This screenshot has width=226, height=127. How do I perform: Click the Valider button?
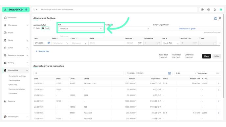tap(216, 56)
